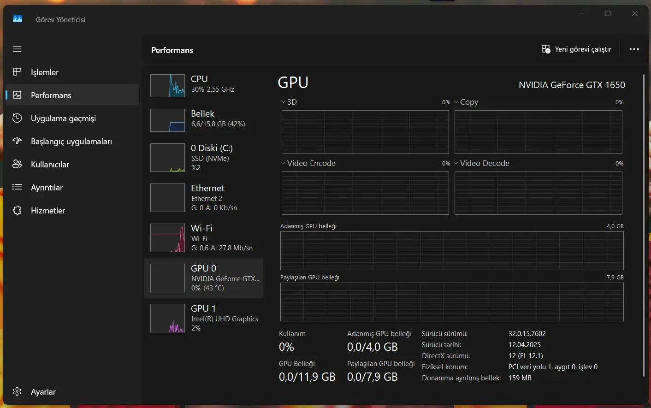Select the GPU 1 mini graph thumbnail
This screenshot has height=408, width=651.
tap(167, 318)
